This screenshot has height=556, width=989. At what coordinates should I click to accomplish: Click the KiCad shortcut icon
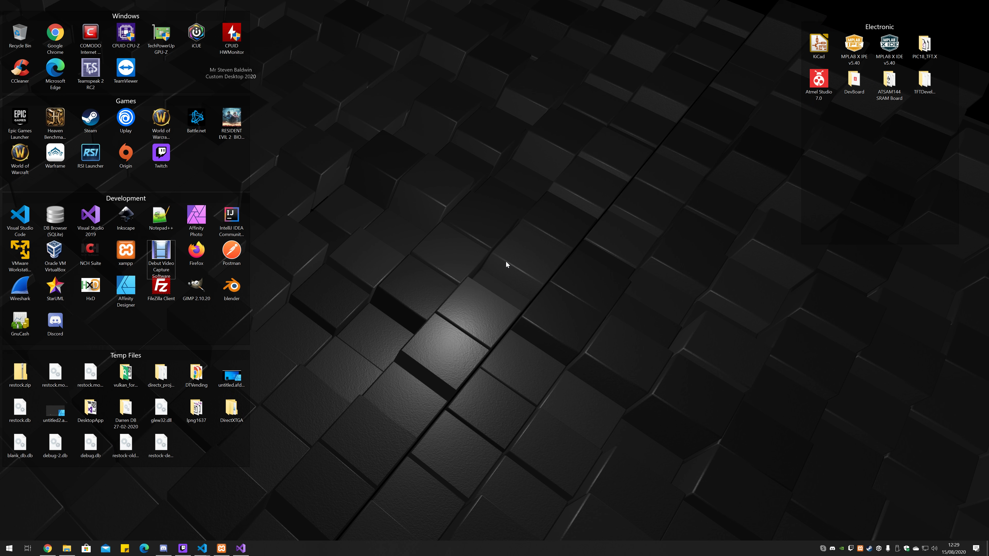pyautogui.click(x=819, y=43)
